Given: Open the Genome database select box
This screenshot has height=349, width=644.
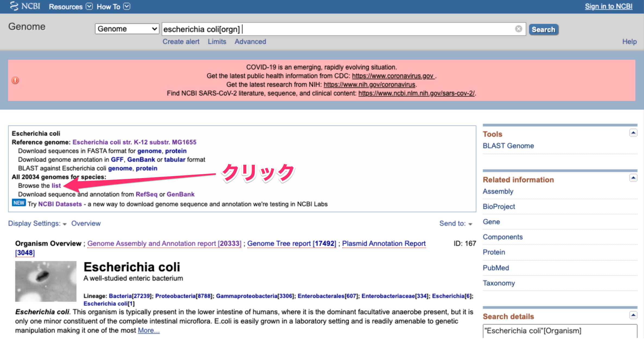Looking at the screenshot, I should click(x=127, y=29).
